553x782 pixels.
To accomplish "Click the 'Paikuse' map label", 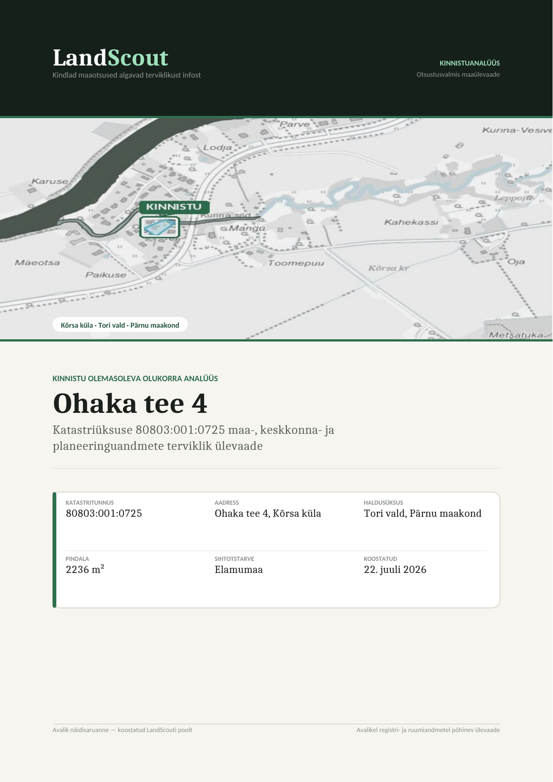I will (105, 275).
